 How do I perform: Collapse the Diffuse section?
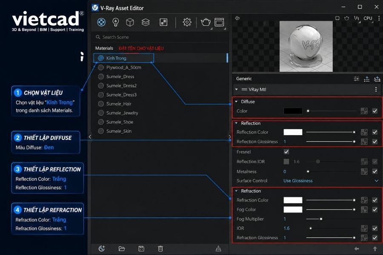pos(236,102)
